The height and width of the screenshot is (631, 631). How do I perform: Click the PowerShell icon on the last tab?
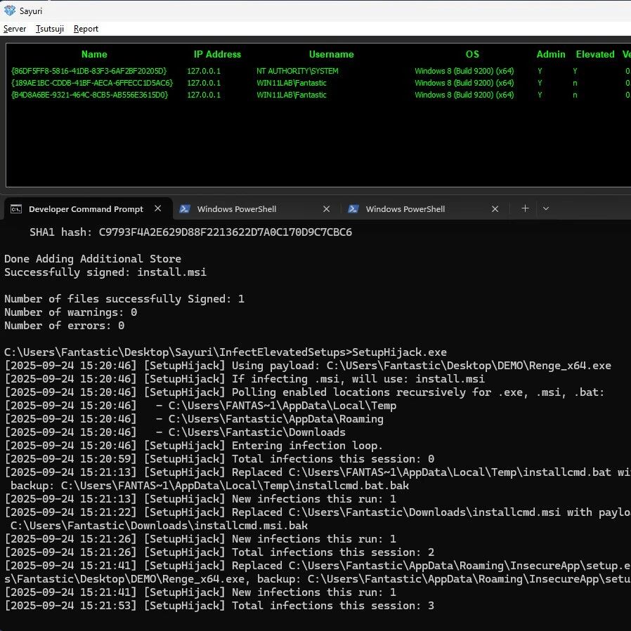(353, 209)
